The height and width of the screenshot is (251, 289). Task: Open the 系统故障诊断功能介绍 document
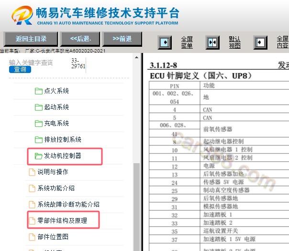[68, 204]
